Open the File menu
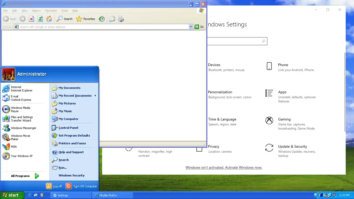This screenshot has height=199, width=354. (5, 11)
